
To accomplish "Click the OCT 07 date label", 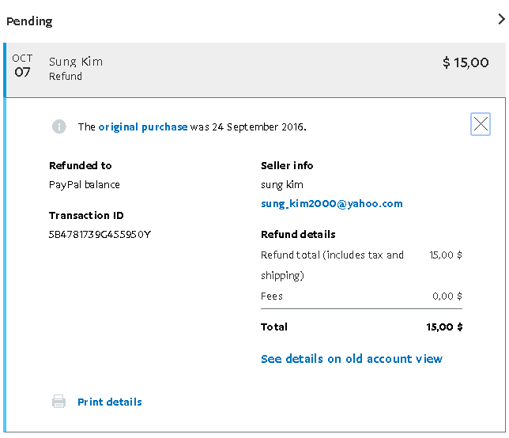I will (22, 66).
